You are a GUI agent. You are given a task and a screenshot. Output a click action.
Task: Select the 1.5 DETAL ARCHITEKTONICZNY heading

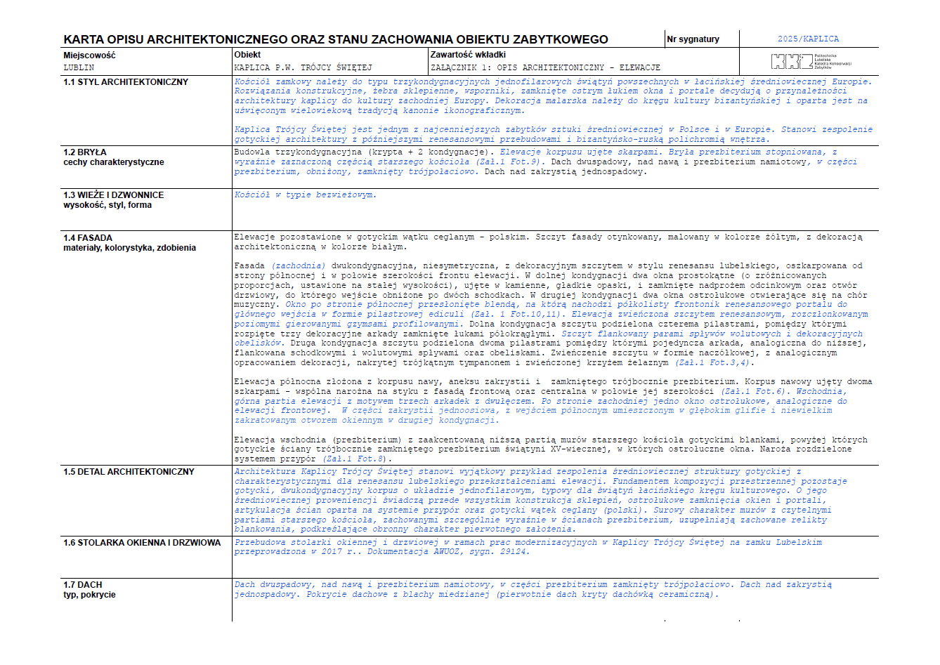tap(129, 472)
